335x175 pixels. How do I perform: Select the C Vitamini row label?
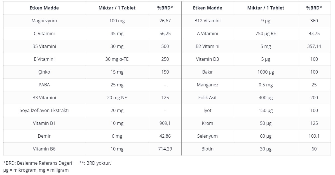pos(44,33)
